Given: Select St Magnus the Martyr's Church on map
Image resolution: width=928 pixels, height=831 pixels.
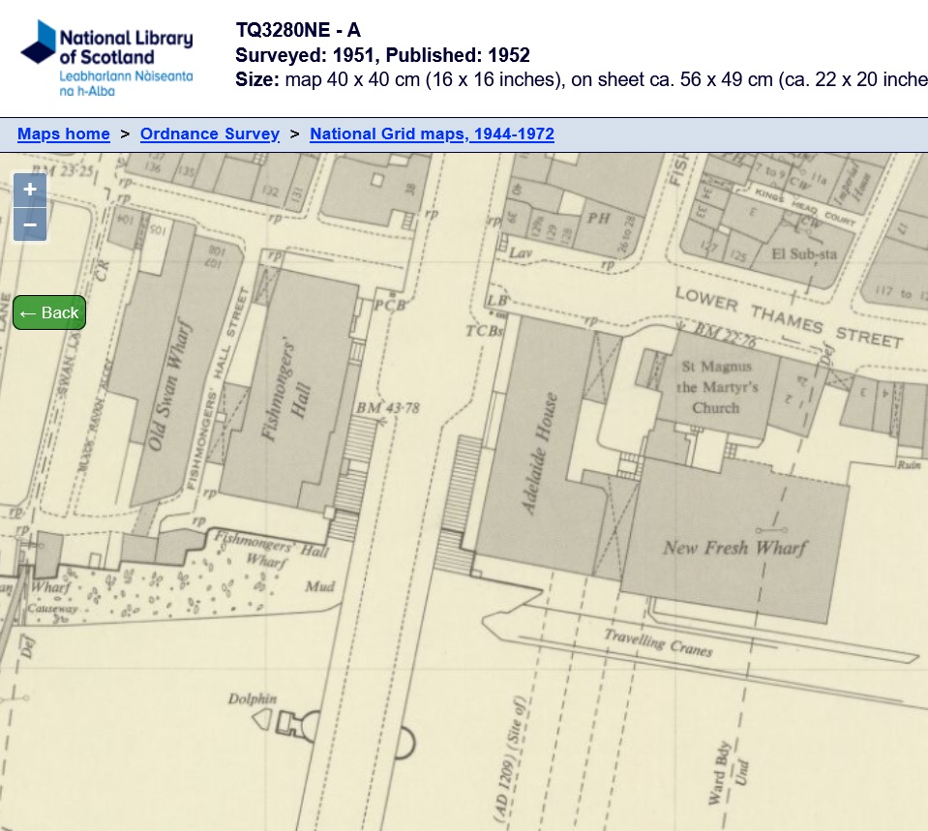Looking at the screenshot, I should coord(717,387).
